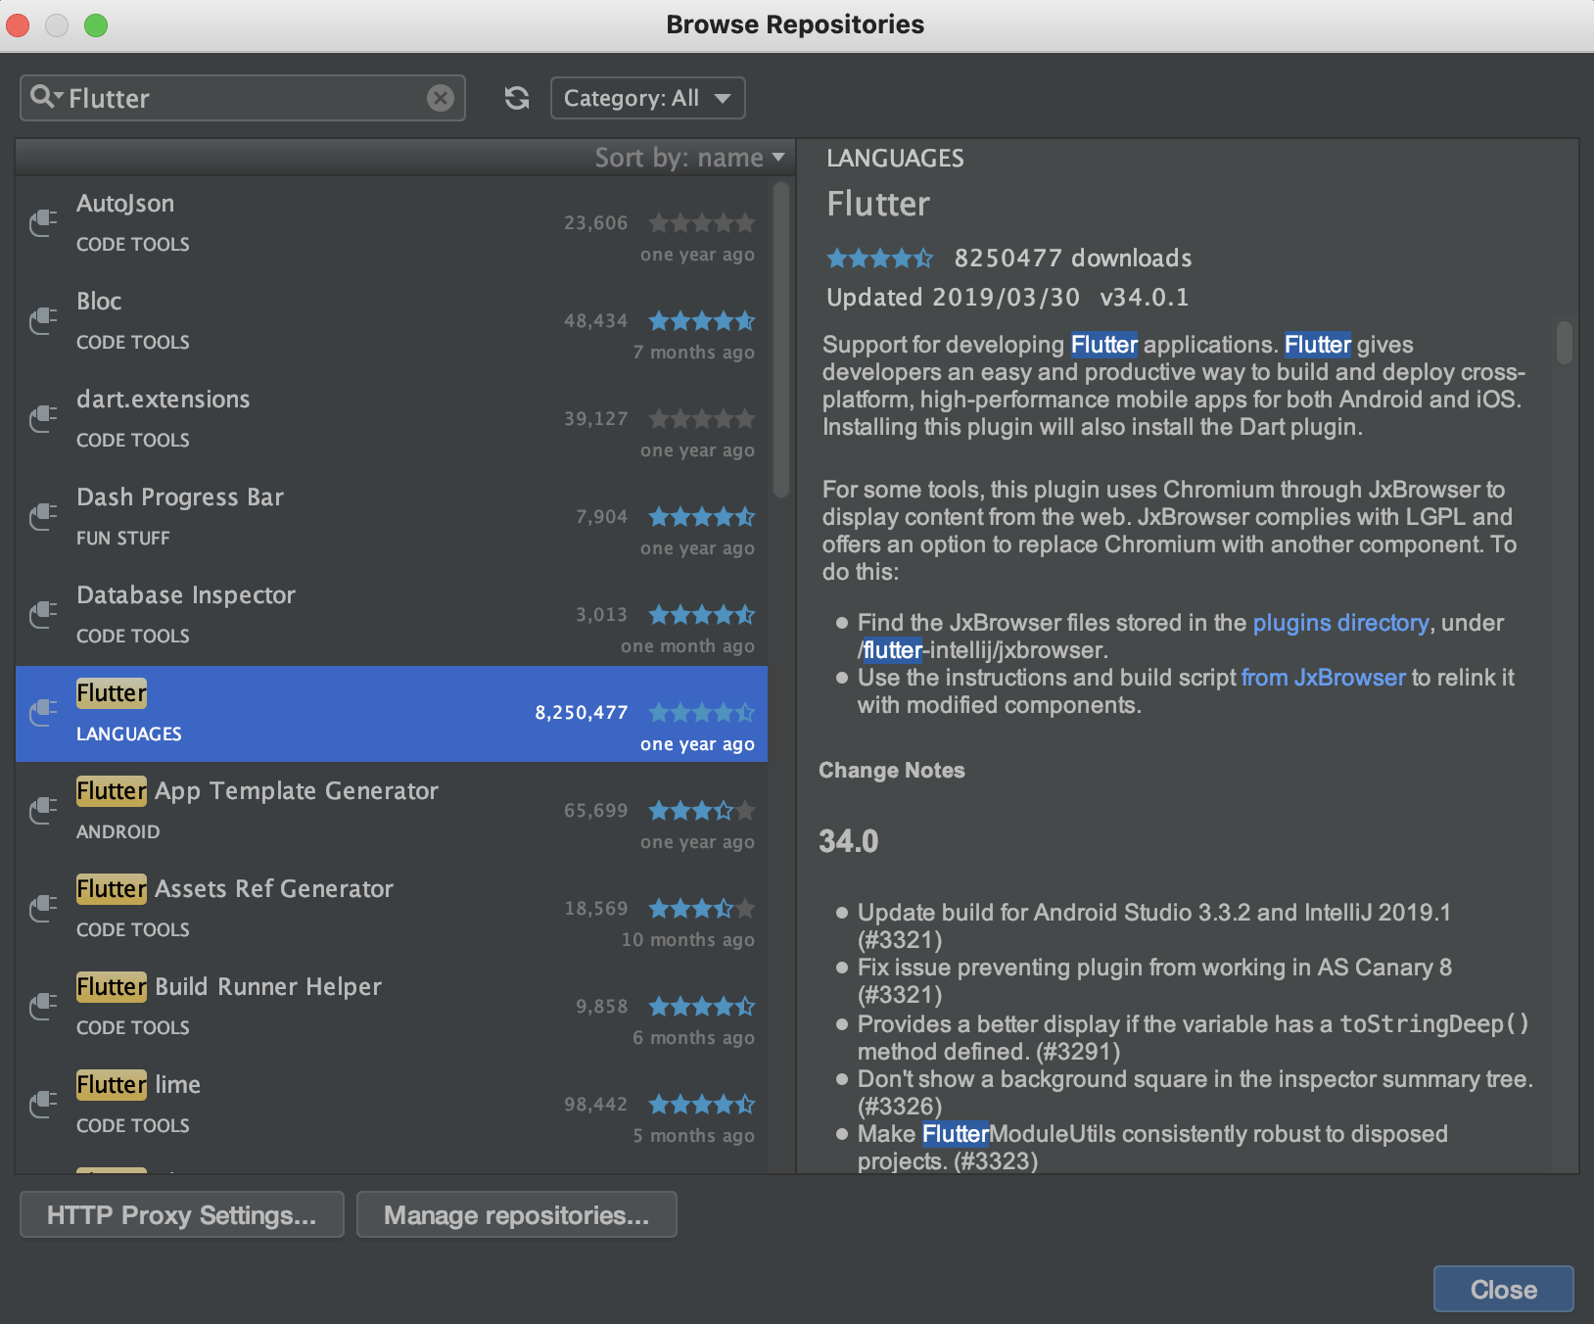Click the description pane scrollbar thumb
The image size is (1594, 1324).
coord(1565,342)
